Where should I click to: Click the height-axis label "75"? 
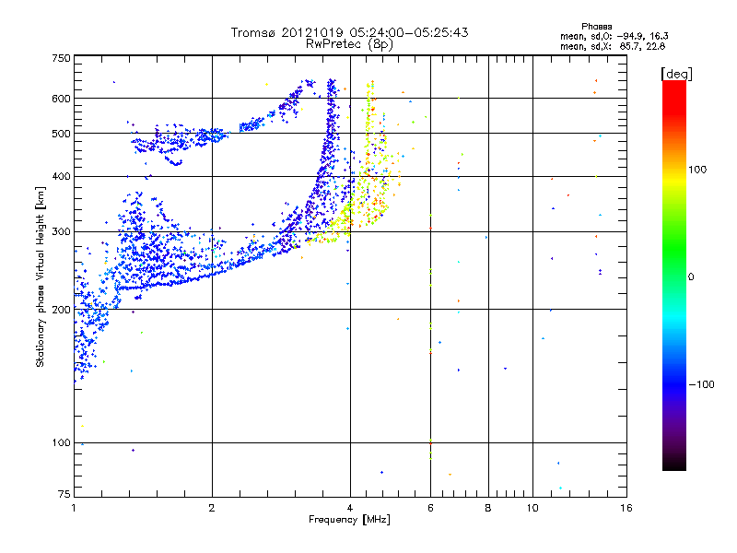[64, 494]
